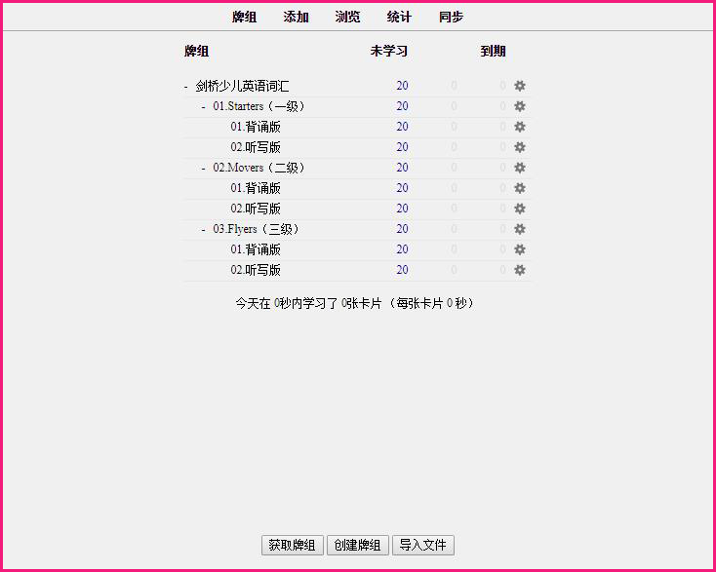Open 01.背诵版 deck under Starters
Screen dimensions: 716x572
[x=256, y=127]
